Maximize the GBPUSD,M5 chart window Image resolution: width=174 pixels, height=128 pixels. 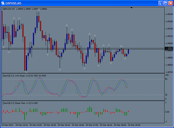[x=166, y=3]
